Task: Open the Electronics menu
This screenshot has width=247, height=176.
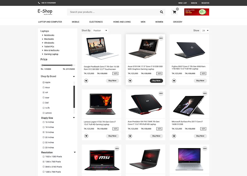Action: 96,22
